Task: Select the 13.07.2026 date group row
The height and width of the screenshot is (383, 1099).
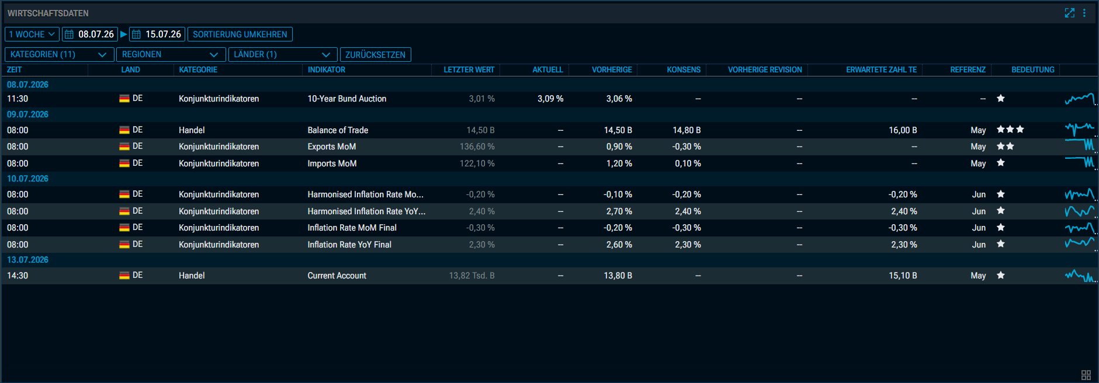Action: coord(549,260)
